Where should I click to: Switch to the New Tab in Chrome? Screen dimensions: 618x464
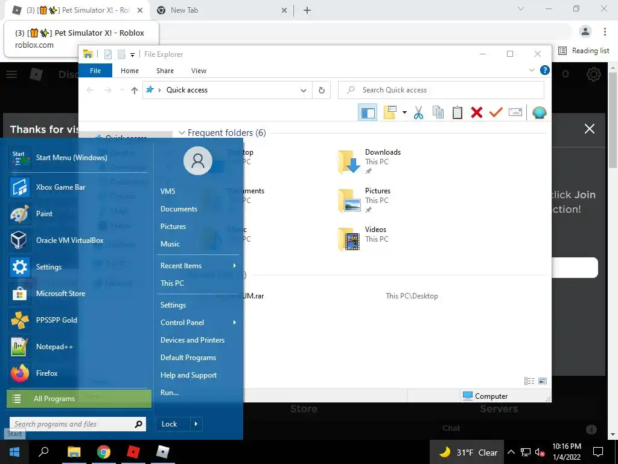click(x=221, y=10)
